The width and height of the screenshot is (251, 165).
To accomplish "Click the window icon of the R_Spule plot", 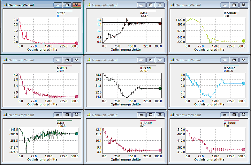I will coord(172,60).
